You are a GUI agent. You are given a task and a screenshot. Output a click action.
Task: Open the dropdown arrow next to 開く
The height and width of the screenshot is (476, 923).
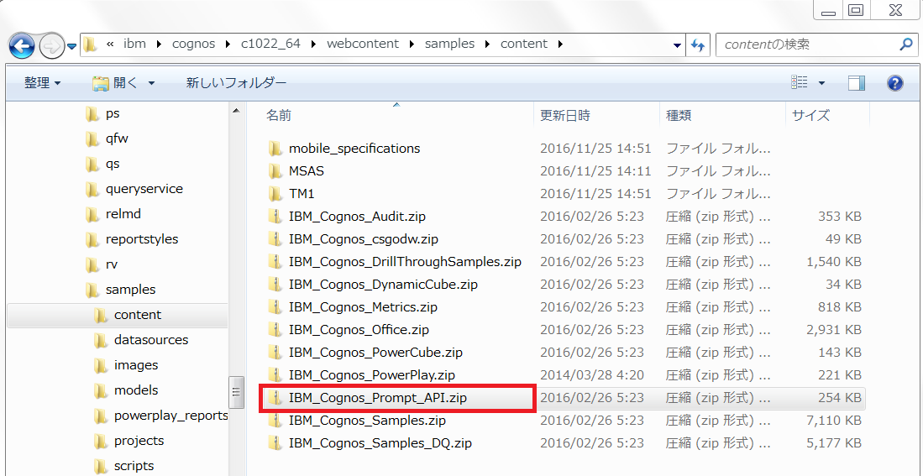(x=151, y=84)
